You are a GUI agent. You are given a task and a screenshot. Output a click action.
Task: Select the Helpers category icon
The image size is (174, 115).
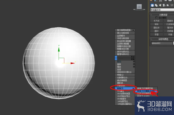click(168, 5)
